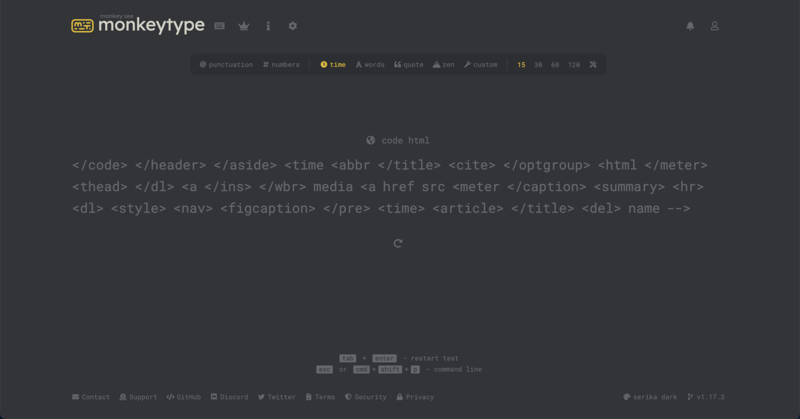Viewport: 800px width, 419px height.
Task: Open settings with the gear icon
Action: (x=293, y=26)
